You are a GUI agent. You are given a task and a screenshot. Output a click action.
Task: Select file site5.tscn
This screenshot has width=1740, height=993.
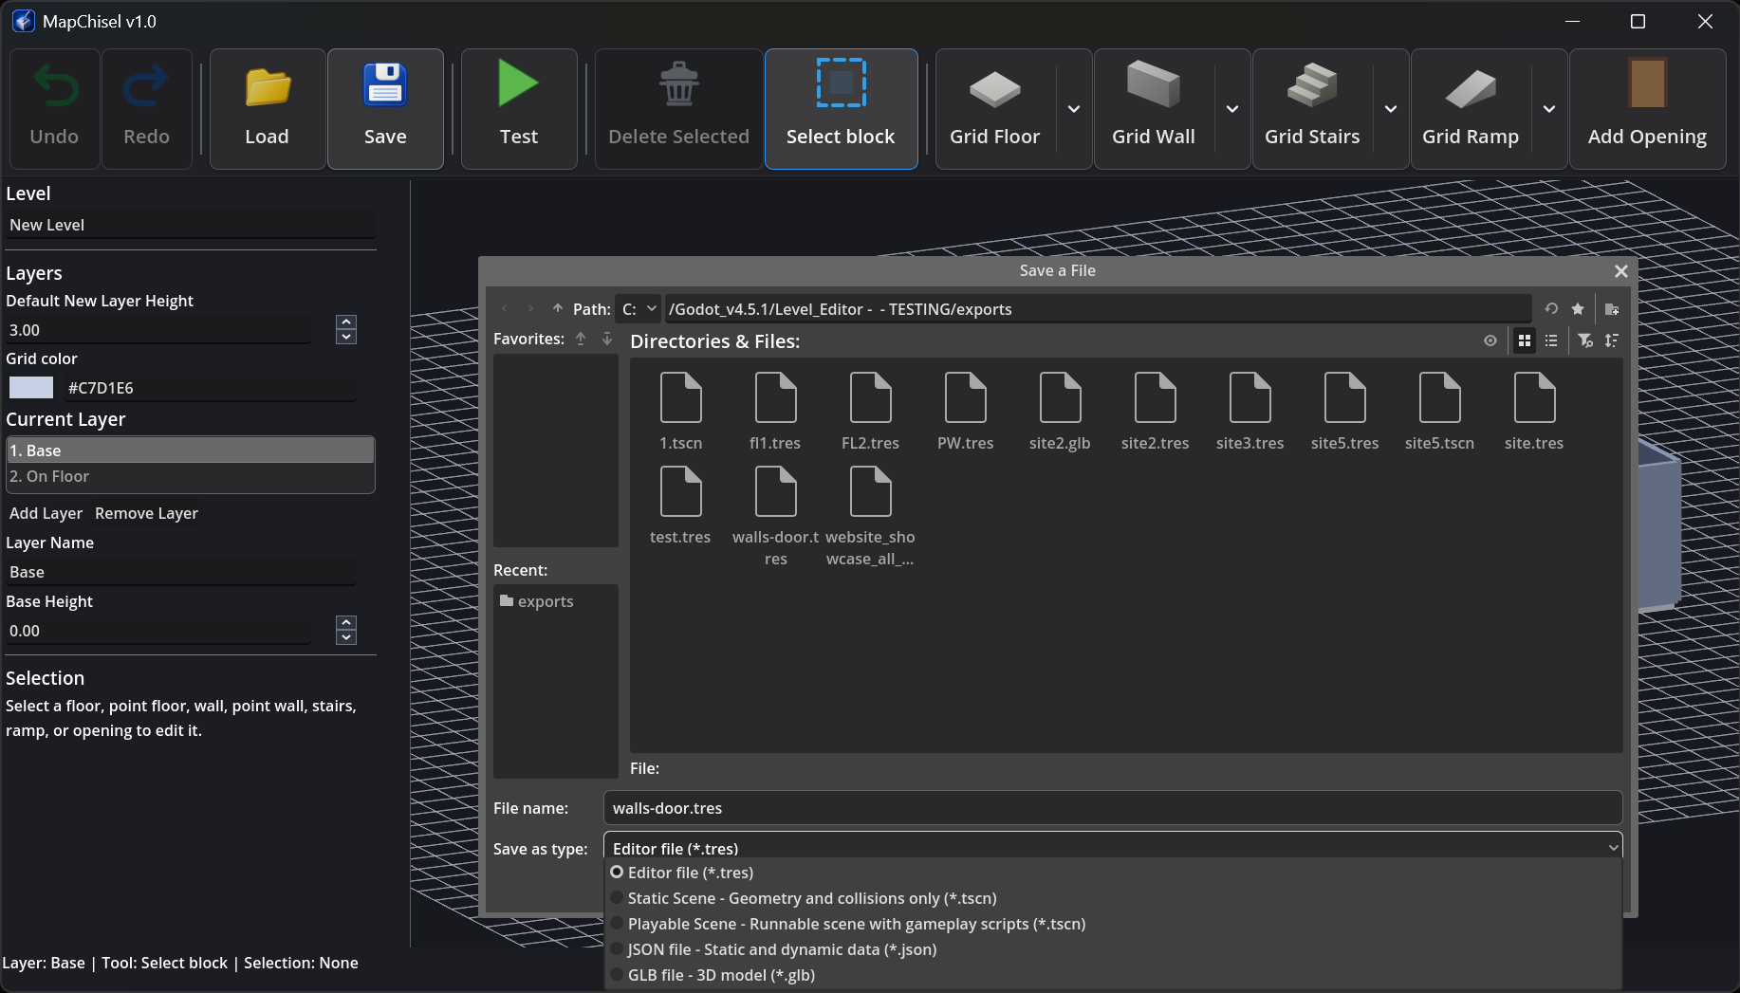1439,412
